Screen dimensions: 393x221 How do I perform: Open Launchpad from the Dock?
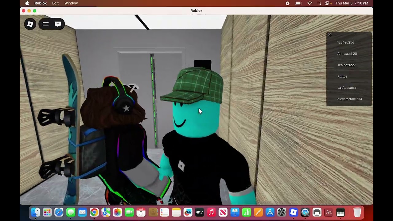coord(47,212)
